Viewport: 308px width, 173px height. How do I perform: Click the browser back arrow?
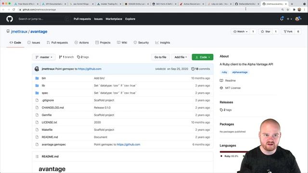(3, 10)
